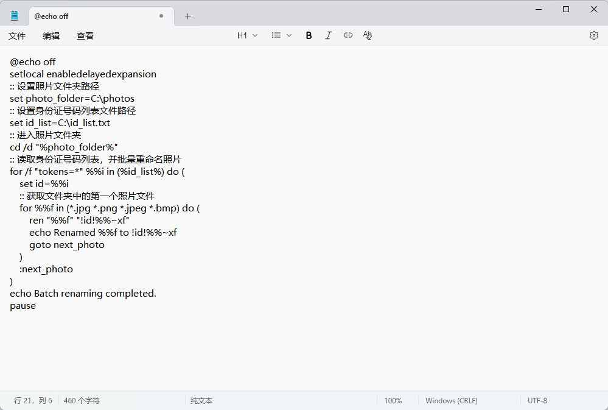Click 'echo Batch renaming completed.' line
This screenshot has height=410, width=608.
click(83, 293)
